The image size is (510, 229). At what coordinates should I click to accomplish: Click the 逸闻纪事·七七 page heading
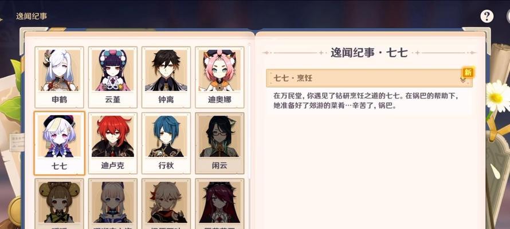pos(369,52)
